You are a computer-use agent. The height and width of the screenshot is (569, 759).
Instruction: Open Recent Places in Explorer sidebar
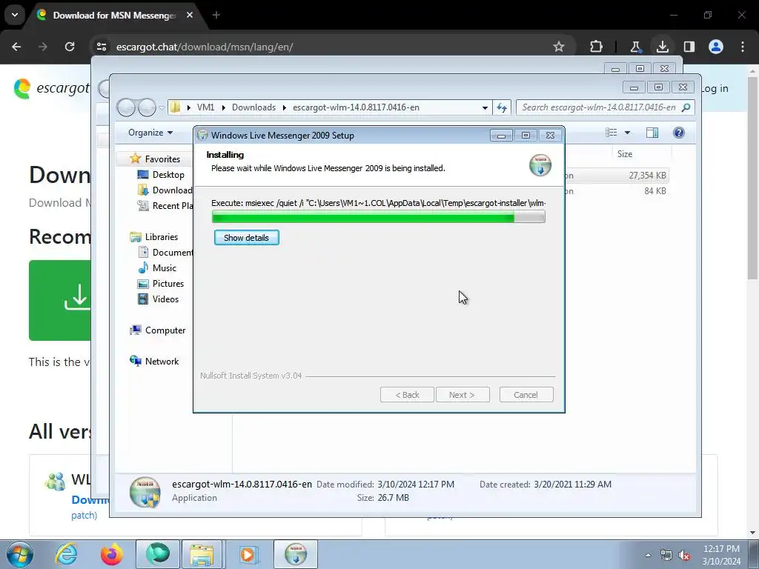click(x=165, y=206)
